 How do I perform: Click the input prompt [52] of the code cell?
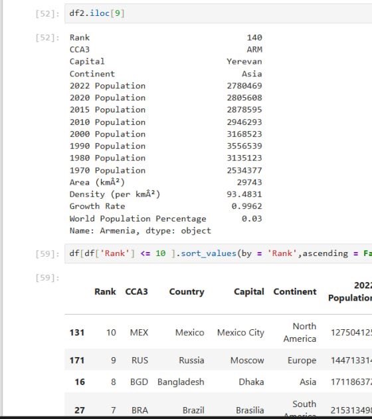click(x=47, y=13)
